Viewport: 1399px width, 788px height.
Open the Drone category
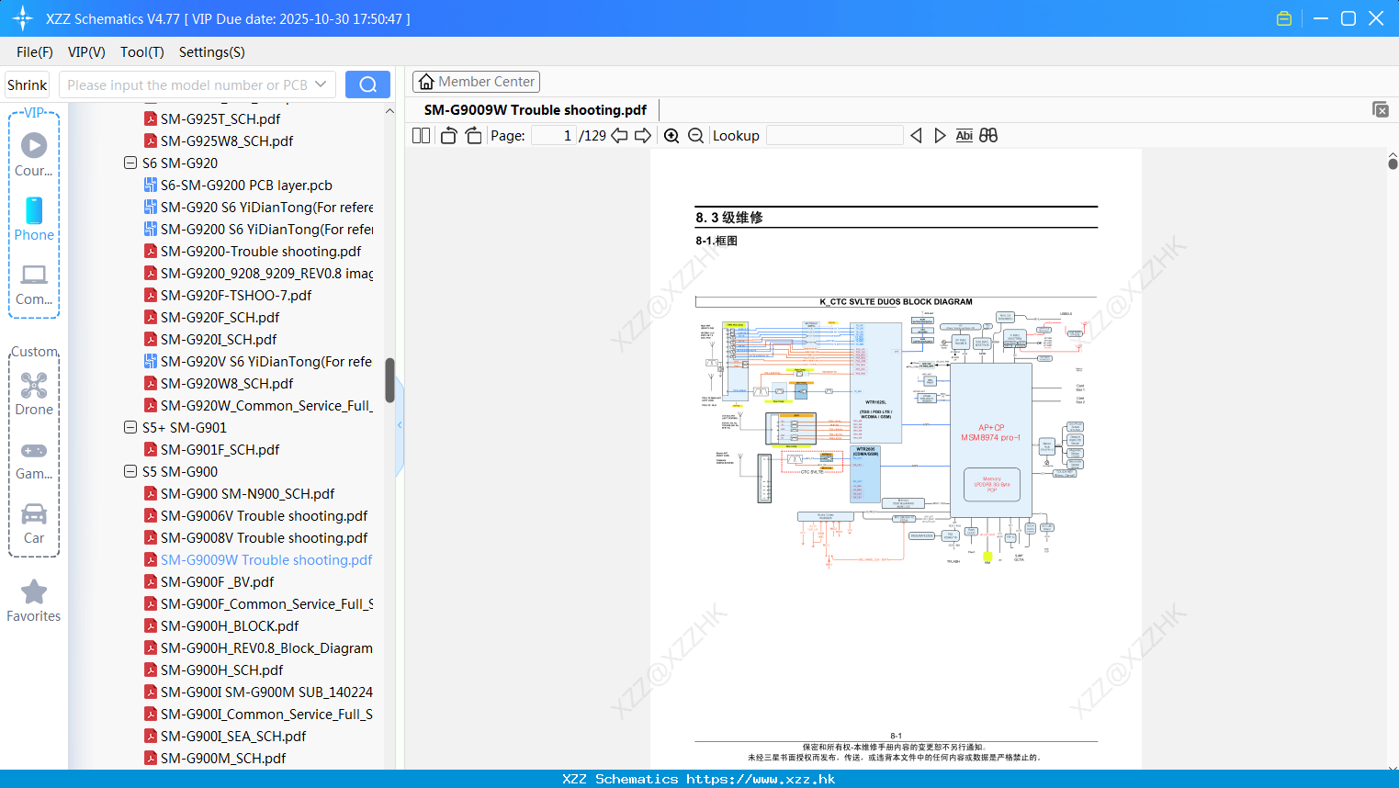point(34,394)
